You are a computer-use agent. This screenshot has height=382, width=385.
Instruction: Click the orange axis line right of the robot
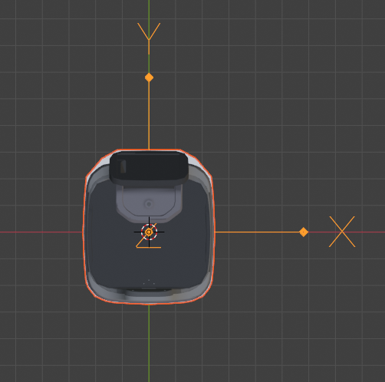(257, 232)
